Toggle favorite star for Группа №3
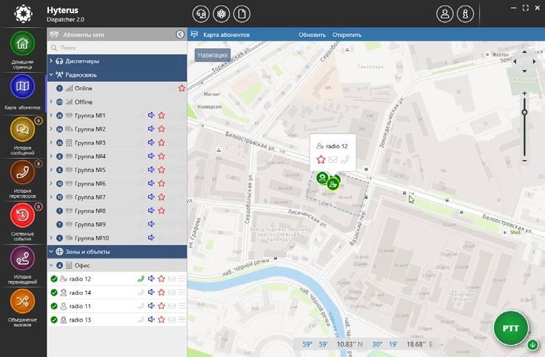 tap(161, 143)
